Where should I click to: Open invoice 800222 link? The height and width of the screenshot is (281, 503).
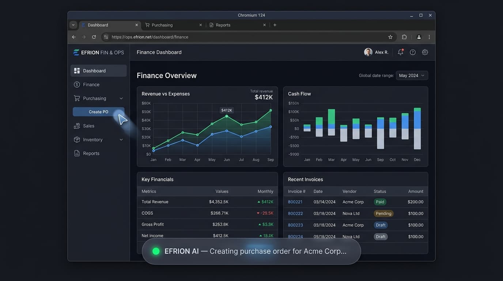295,213
